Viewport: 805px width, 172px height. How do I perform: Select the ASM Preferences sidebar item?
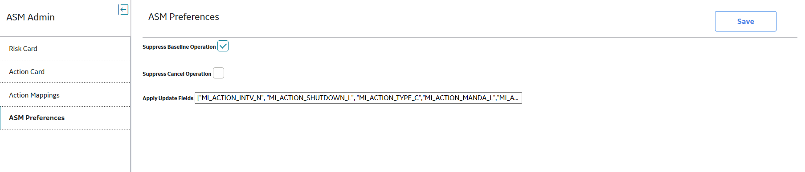click(65, 118)
